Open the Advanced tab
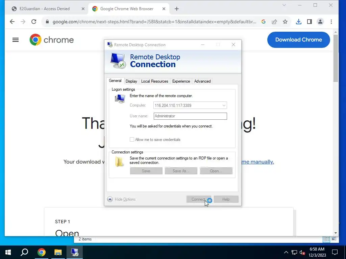Screen dimensions: 346x259 click(x=202, y=81)
